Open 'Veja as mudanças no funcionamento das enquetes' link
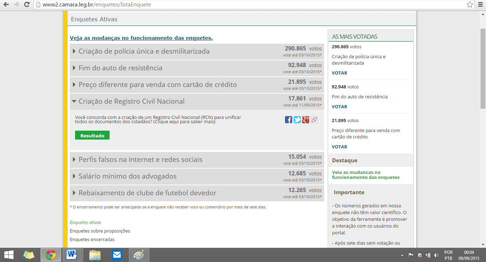 (x=141, y=38)
